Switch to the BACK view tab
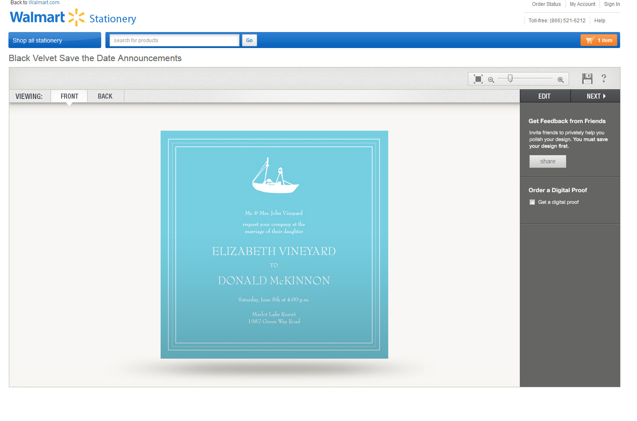Viewport: 637px width, 421px height. (105, 97)
